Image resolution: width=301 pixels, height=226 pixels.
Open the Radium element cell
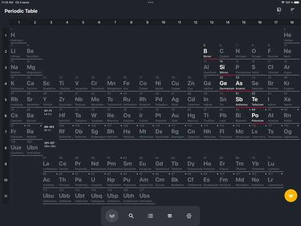click(34, 132)
